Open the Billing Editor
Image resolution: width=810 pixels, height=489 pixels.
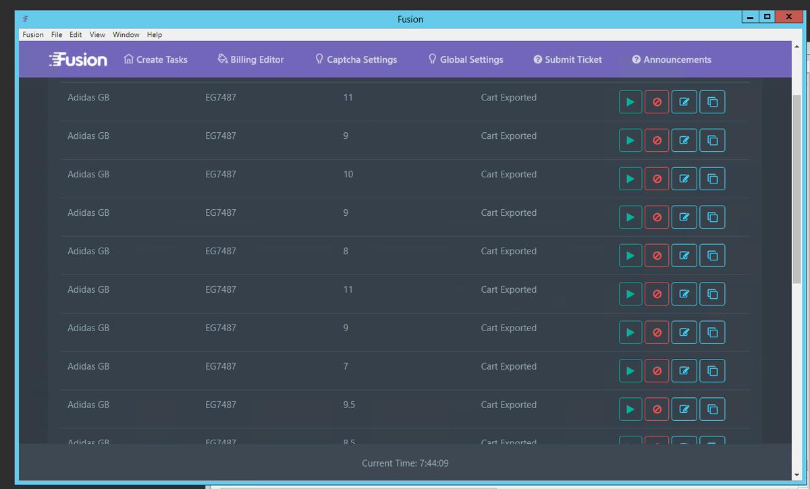pos(250,59)
